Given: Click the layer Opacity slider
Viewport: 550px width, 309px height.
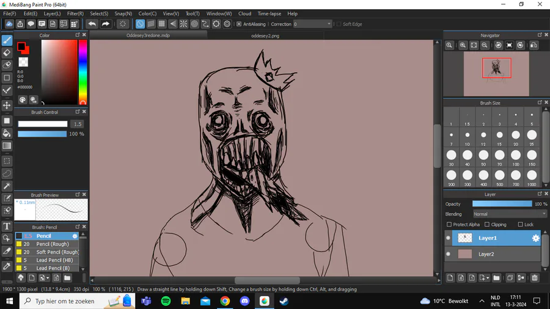Looking at the screenshot, I should point(502,204).
